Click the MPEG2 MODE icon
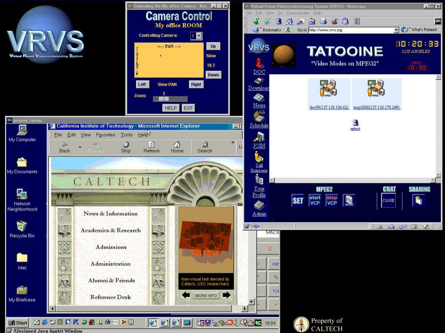Viewport: 445px width, 333px height. pyautogui.click(x=349, y=200)
